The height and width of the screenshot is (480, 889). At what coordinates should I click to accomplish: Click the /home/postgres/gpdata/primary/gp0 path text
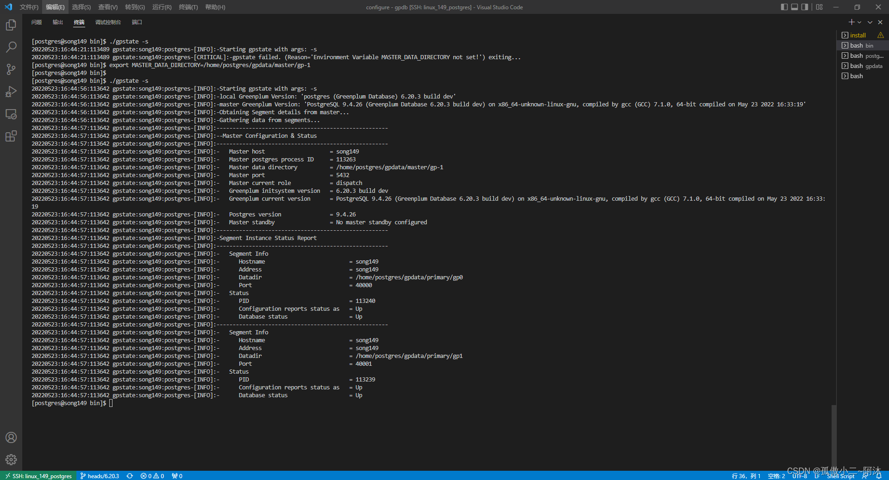point(409,277)
